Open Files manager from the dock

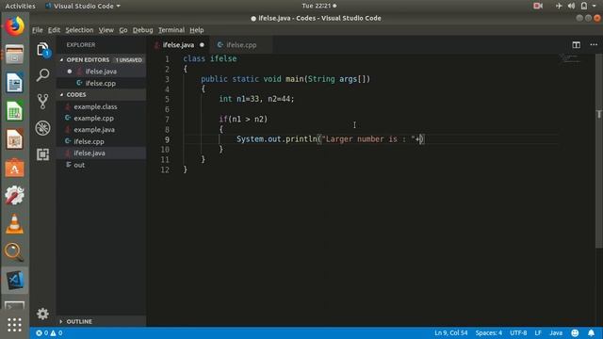15,55
